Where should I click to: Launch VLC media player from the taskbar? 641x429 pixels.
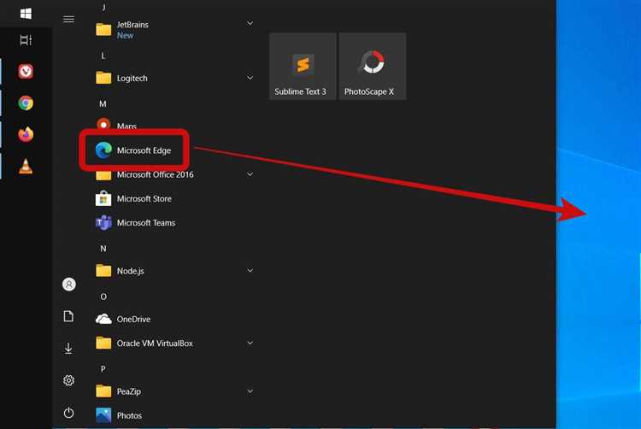coord(26,166)
